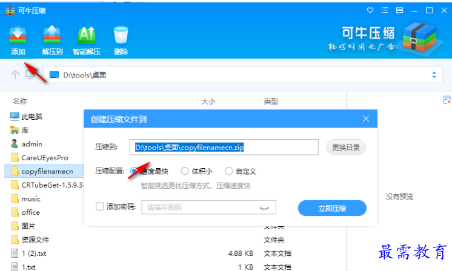Click the 删除 (Delete) trash icon
Image resolution: width=452 pixels, height=271 pixels.
121,40
